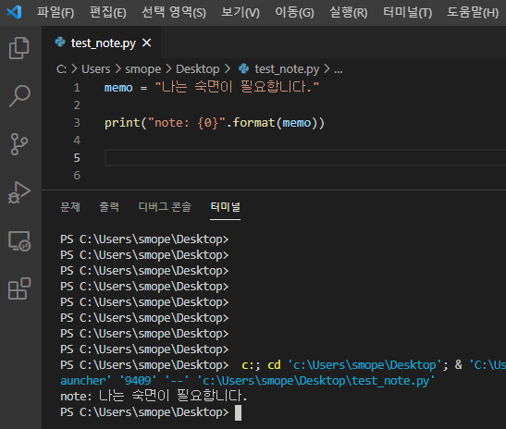This screenshot has width=506, height=429.
Task: Open the 파일(F) menu
Action: (x=56, y=13)
